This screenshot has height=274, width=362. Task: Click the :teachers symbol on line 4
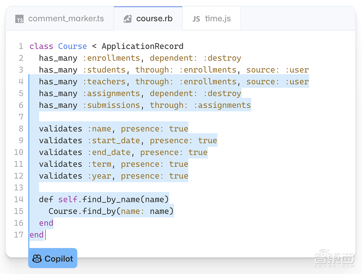pos(104,82)
